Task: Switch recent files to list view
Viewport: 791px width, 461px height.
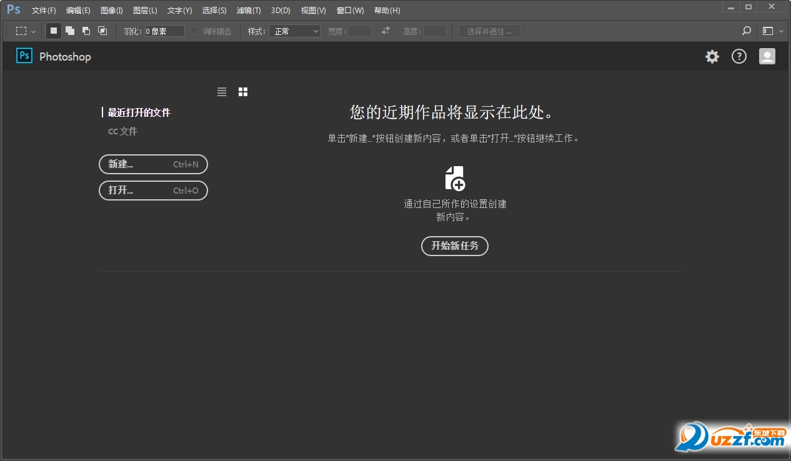Action: (x=222, y=92)
